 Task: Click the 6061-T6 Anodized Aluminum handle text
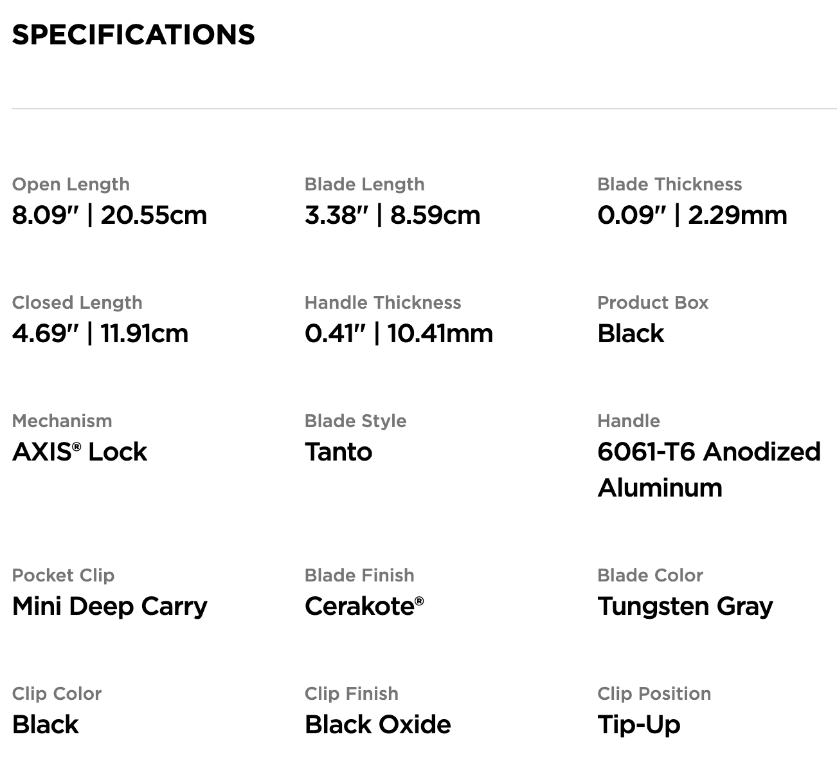708,470
